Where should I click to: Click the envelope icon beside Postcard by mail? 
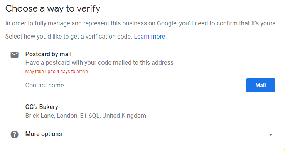[14, 55]
